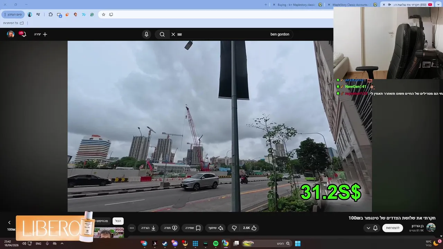Clear the YouTube search box with X
Screen dimensions: 443x249
click(x=173, y=34)
